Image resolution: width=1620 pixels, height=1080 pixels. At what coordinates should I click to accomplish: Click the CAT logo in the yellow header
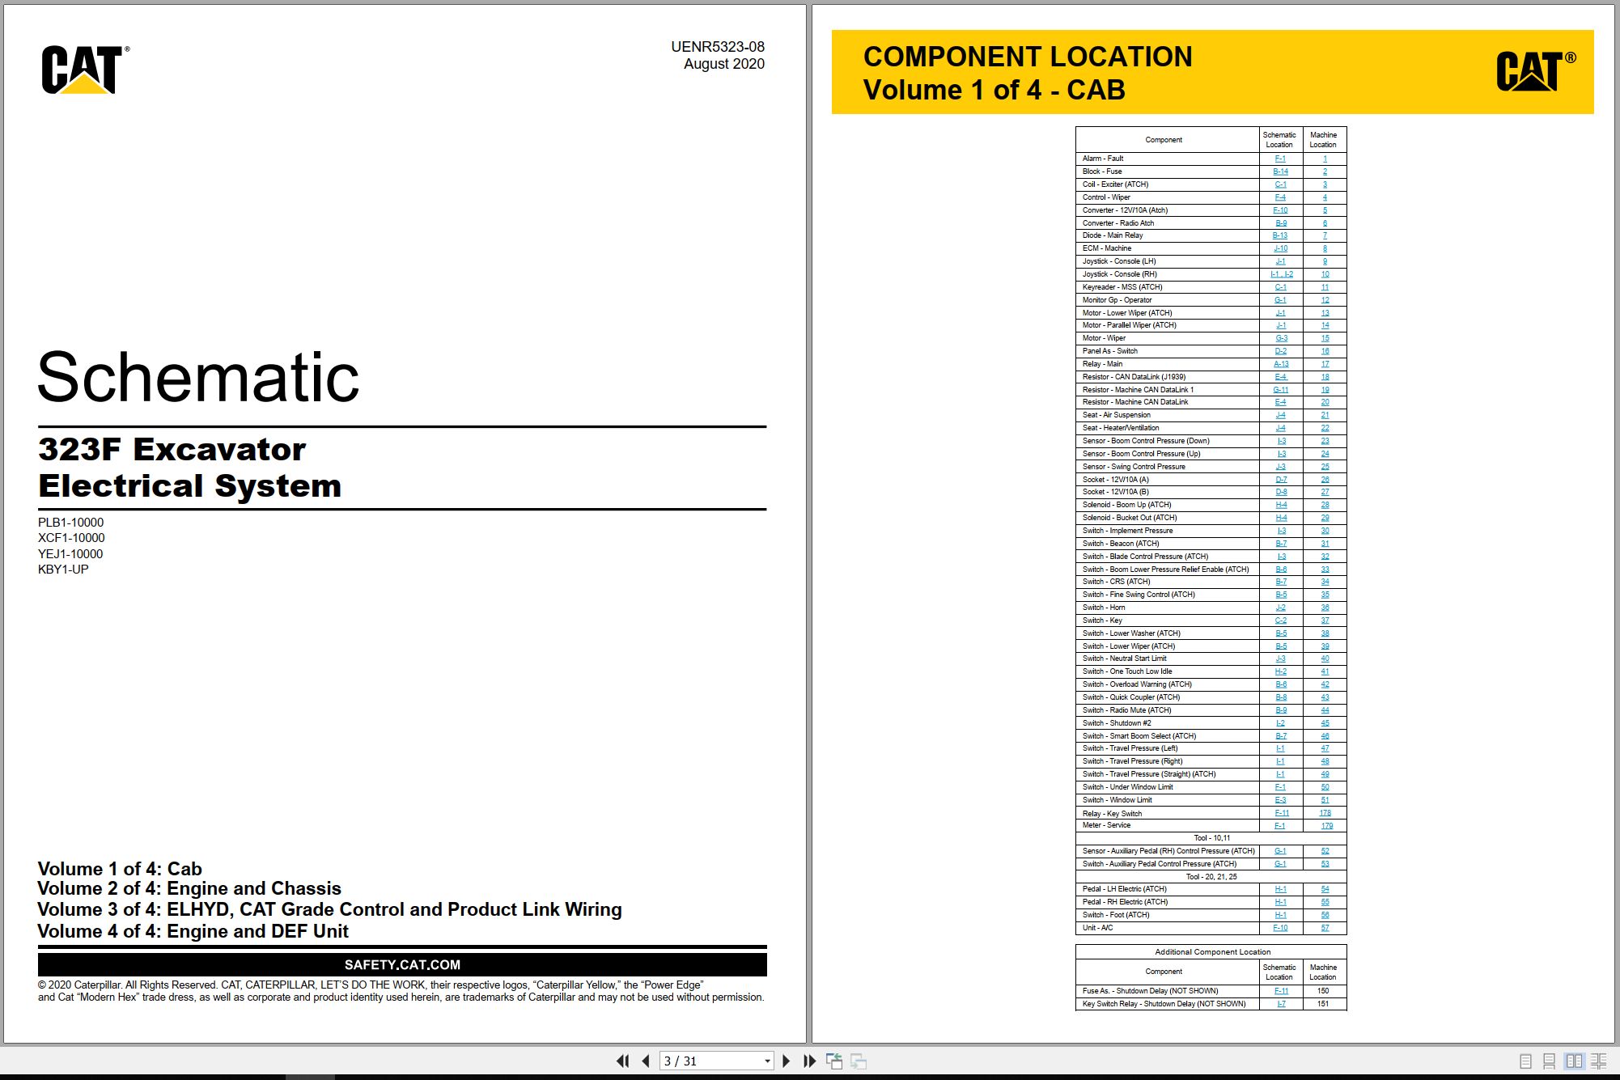click(x=1535, y=71)
